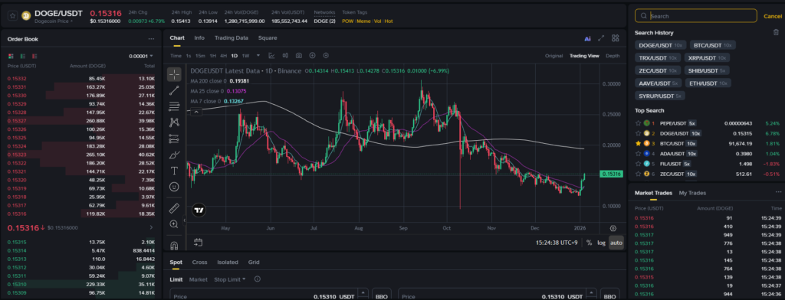The width and height of the screenshot is (785, 300).
Task: Unstar BTC/USDT in Top Search
Action: 639,144
